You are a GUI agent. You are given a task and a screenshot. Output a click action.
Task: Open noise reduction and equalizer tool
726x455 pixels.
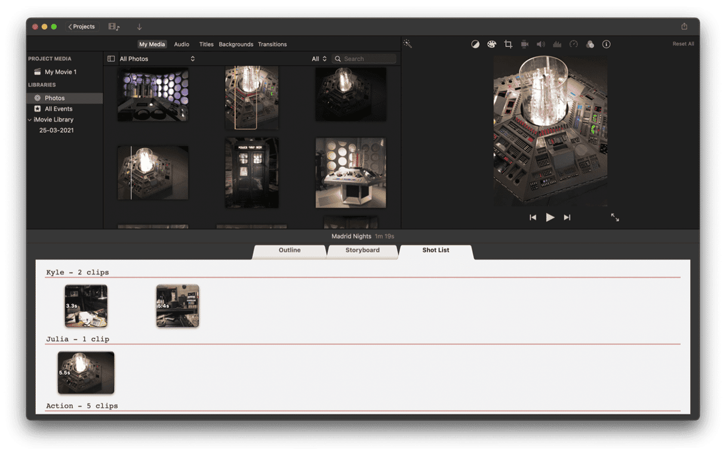click(x=557, y=44)
